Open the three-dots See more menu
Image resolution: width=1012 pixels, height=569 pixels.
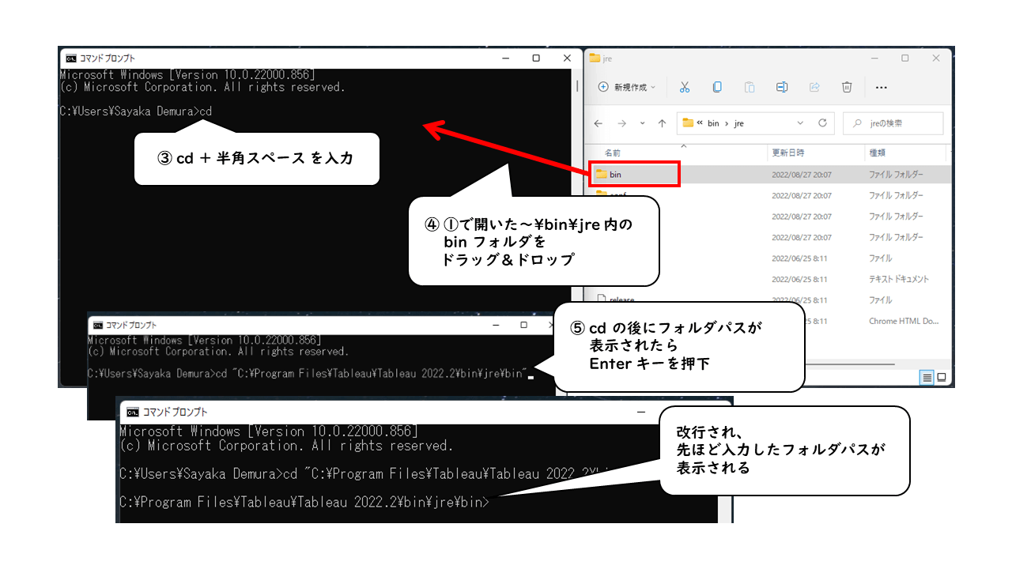(882, 87)
